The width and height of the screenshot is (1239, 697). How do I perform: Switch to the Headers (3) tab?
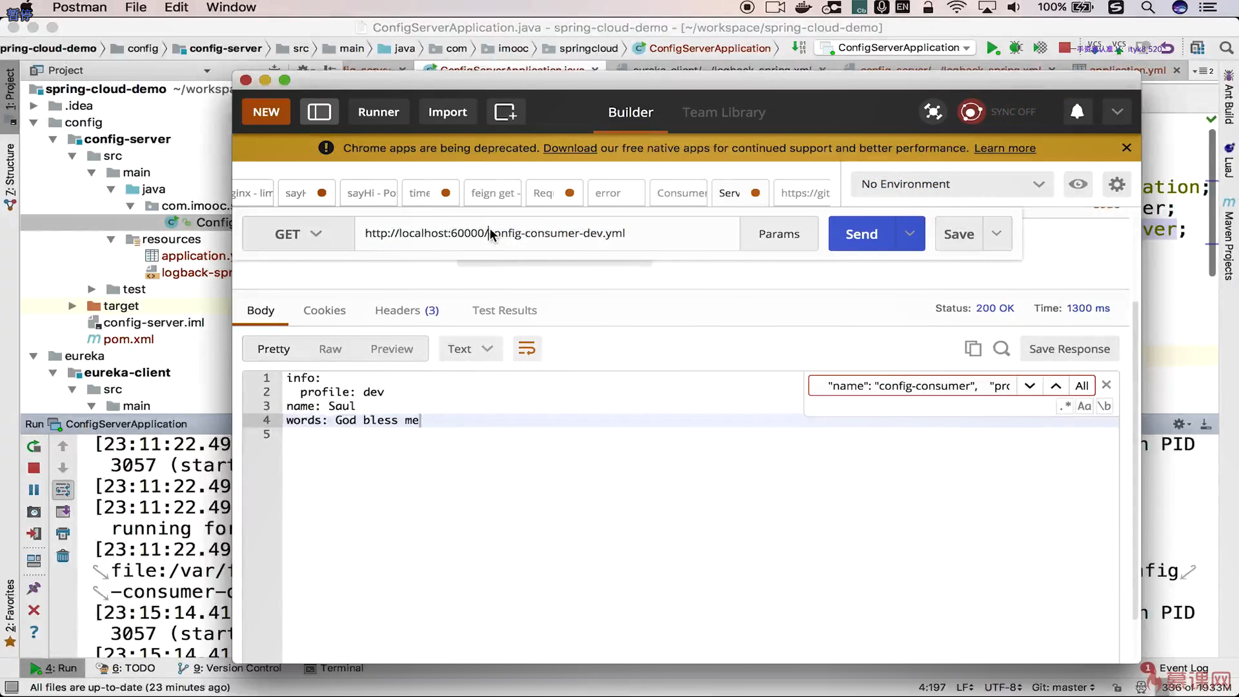tap(407, 310)
